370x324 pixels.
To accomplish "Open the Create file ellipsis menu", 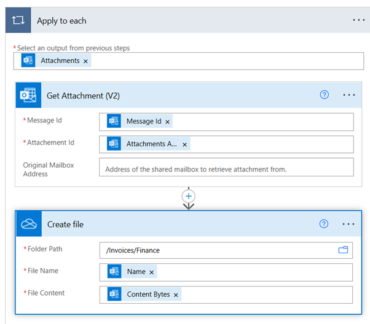I will pyautogui.click(x=349, y=224).
